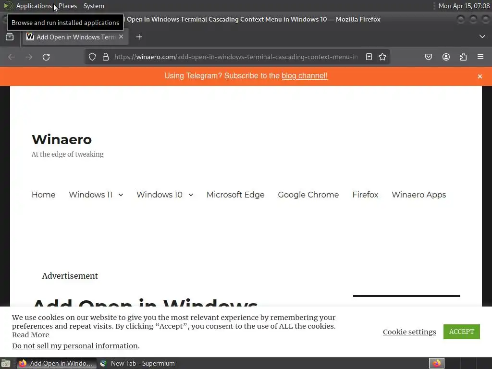
Task: Reload the page in Firefox
Action: point(46,57)
